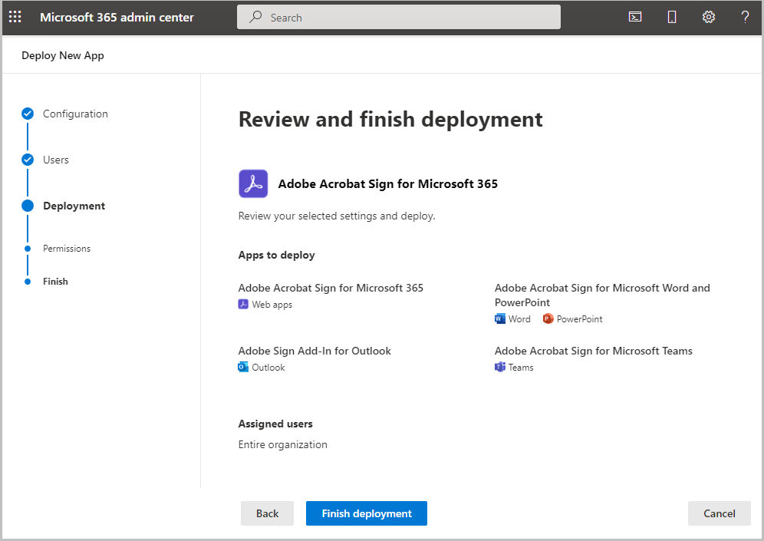Click the PowerPoint icon under apps

pos(548,318)
